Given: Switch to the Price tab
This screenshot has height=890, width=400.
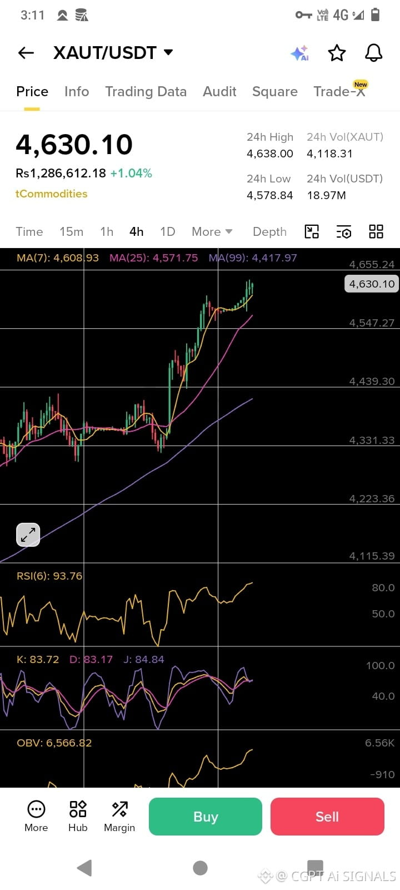Looking at the screenshot, I should [x=32, y=92].
